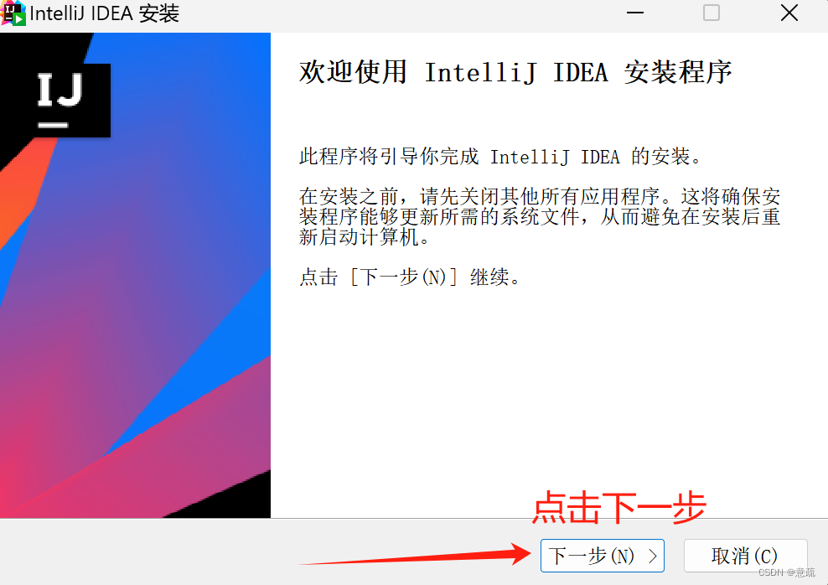Click the 下一步(N) button to continue
Image resolution: width=828 pixels, height=585 pixels.
pos(602,556)
